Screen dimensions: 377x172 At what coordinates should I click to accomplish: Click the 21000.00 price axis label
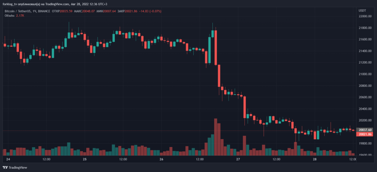tap(365, 74)
